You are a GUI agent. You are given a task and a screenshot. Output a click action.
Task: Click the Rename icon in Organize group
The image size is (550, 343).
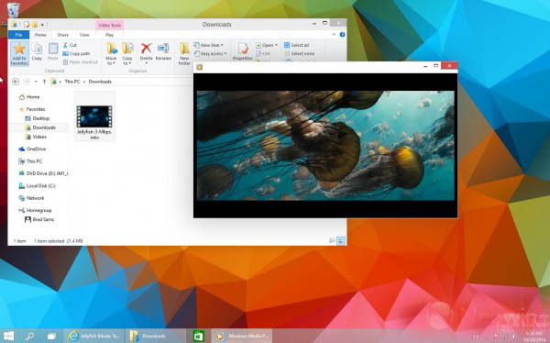[x=163, y=51]
